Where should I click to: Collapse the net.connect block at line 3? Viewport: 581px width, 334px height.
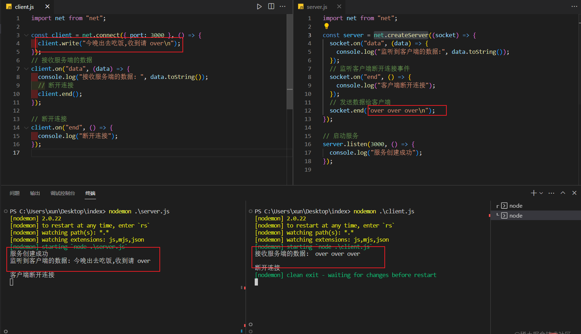(26, 35)
